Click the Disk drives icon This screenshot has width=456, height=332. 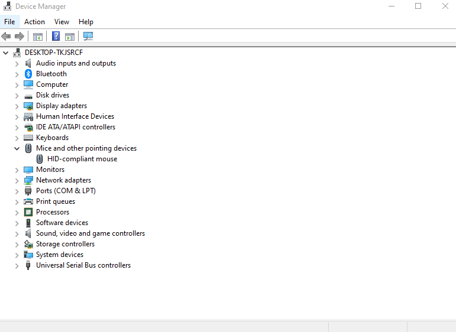tap(28, 96)
